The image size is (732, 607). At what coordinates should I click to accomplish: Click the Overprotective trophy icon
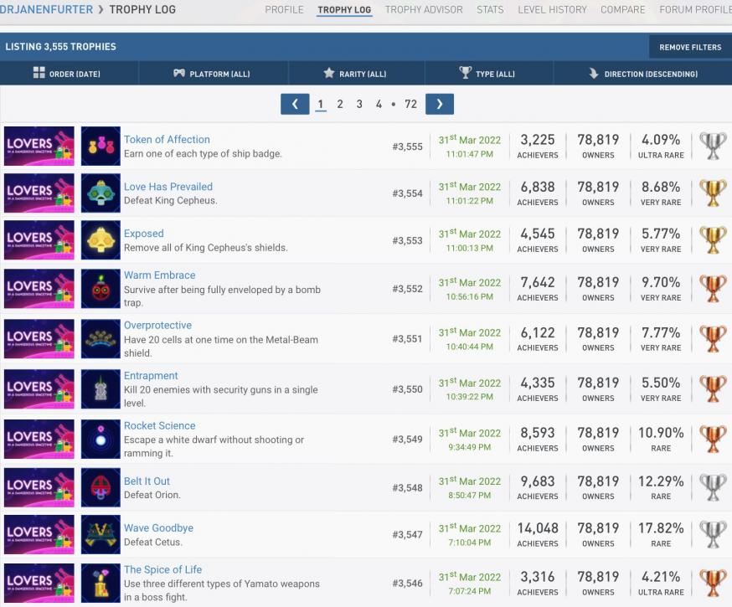click(x=101, y=339)
